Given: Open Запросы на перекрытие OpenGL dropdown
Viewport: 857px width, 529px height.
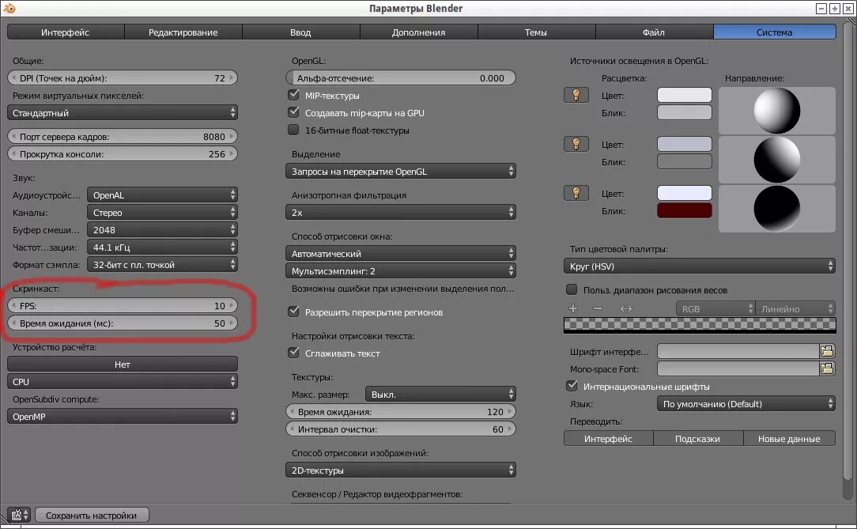Looking at the screenshot, I should click(x=401, y=171).
